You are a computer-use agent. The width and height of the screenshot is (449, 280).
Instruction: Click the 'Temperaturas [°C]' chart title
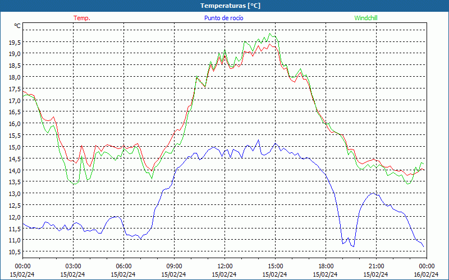click(x=230, y=6)
